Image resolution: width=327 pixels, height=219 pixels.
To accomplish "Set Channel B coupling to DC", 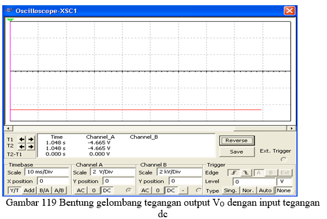I will point(171,190).
